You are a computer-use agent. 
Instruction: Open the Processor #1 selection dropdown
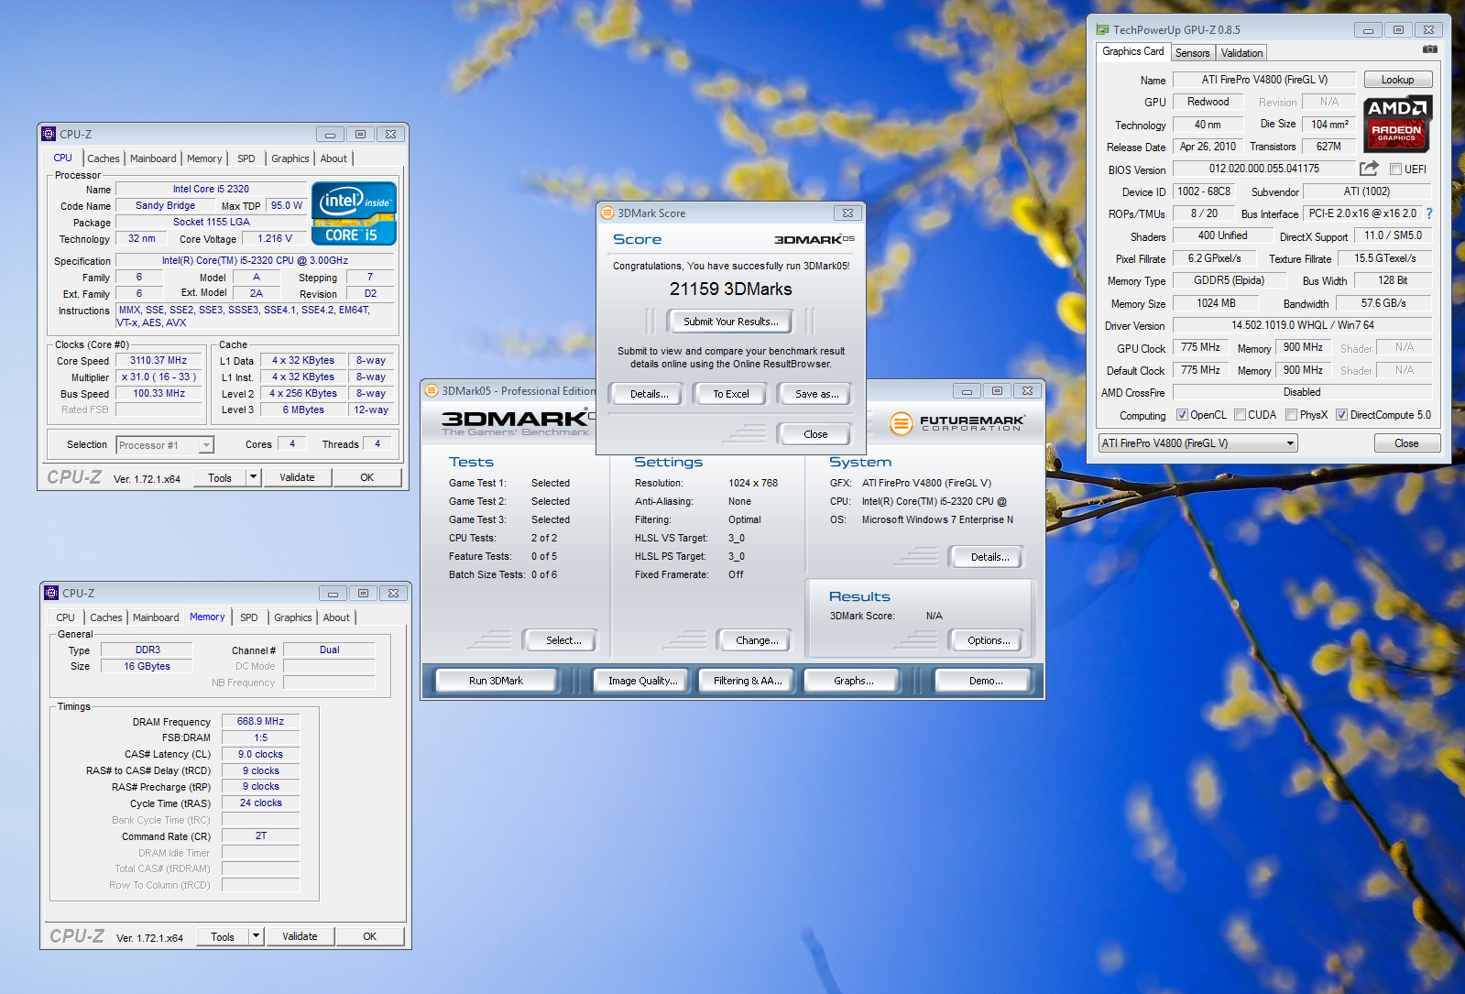[165, 445]
